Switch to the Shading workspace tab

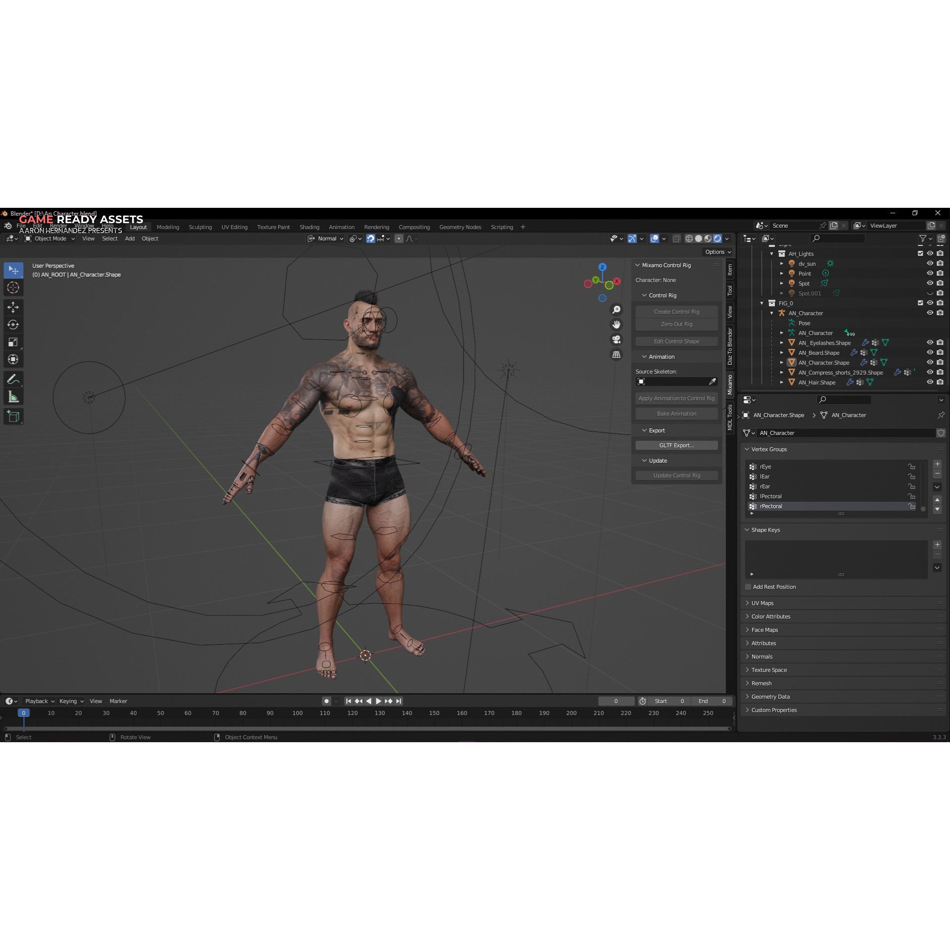[309, 227]
